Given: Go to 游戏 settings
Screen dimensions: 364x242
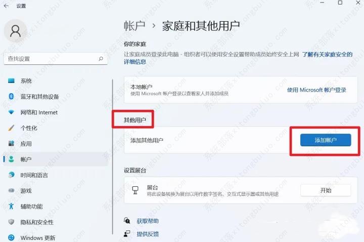Looking at the screenshot, I should (x=56, y=191).
